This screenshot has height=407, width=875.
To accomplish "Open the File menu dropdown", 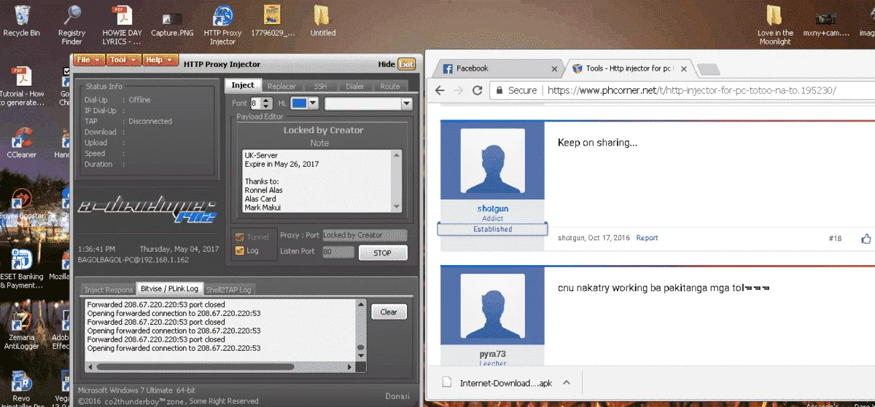I will click(x=87, y=60).
